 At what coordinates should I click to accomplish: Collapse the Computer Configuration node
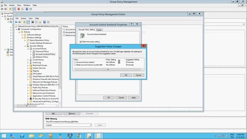[16, 29]
